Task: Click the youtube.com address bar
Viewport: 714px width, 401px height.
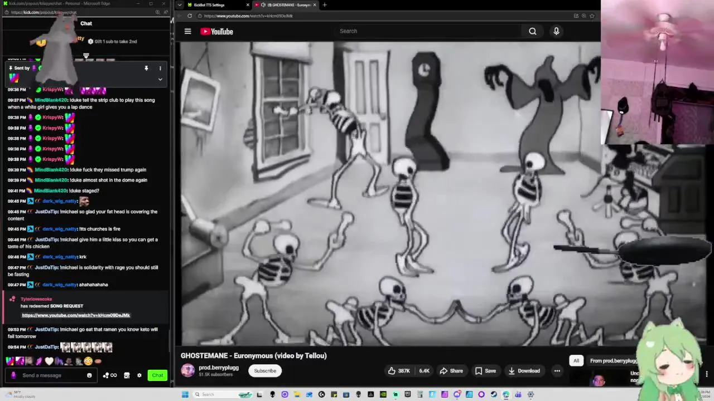Action: pos(385,16)
